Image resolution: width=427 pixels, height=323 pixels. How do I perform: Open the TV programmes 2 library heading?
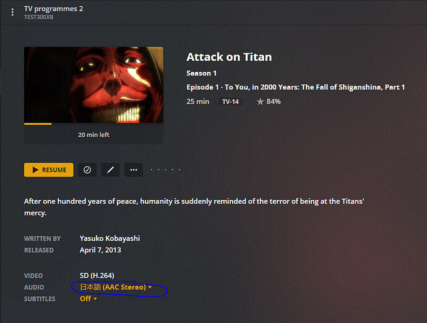pos(53,9)
